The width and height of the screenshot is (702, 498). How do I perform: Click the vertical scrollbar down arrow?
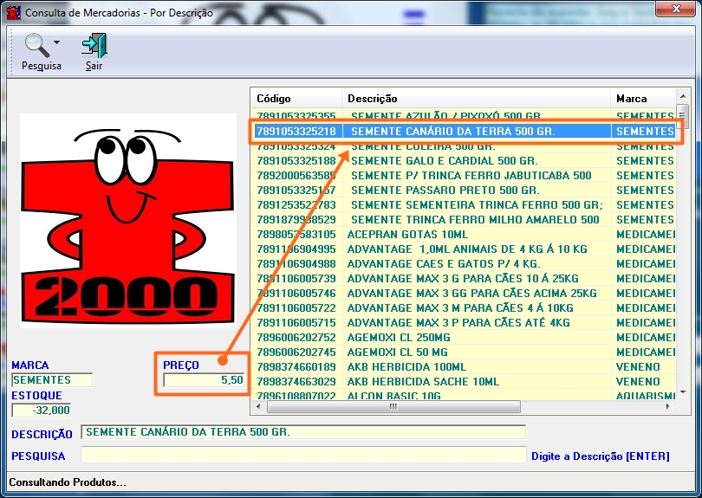pyautogui.click(x=683, y=392)
